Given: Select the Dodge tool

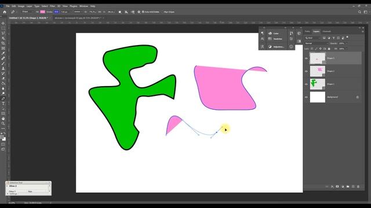Looking at the screenshot, I should [3, 94].
